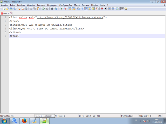The width and height of the screenshot is (166, 124).
Task: Select the 'new 1' document tab
Action: point(6,13)
